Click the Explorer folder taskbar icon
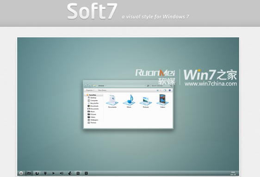260x177 pixels. click(29, 173)
